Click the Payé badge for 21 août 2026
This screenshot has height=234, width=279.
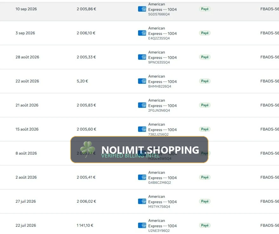[x=205, y=105]
